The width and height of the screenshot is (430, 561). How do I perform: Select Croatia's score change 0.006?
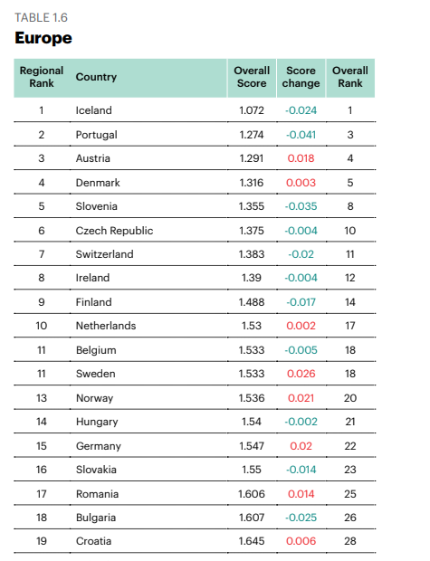point(301,541)
